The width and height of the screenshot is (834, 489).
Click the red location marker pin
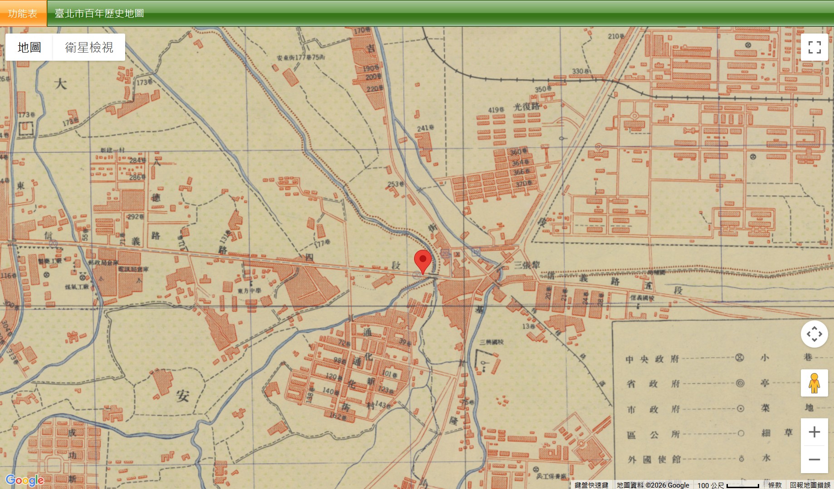point(423,261)
